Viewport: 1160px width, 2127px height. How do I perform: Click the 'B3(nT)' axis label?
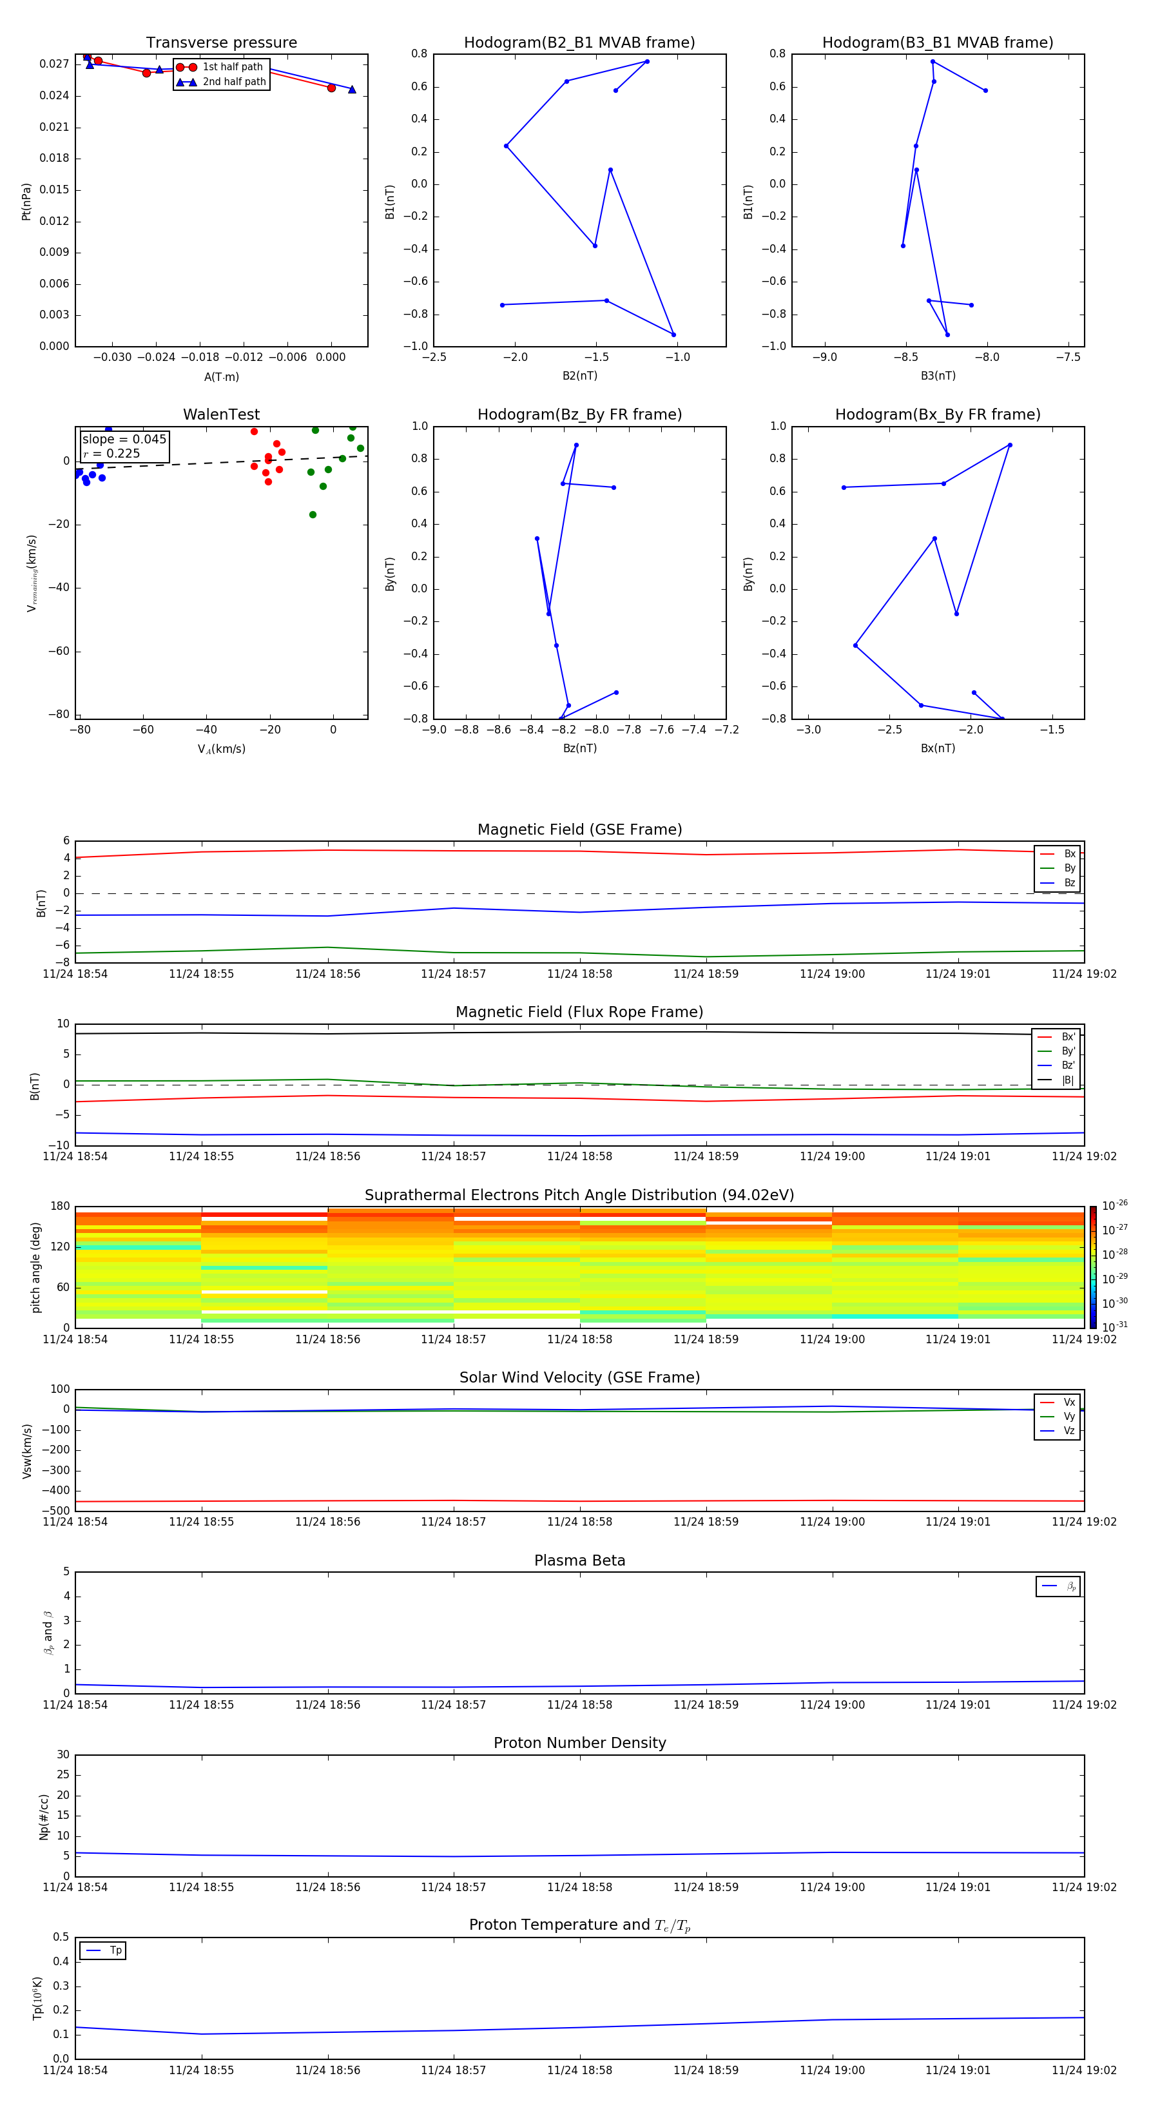[938, 376]
